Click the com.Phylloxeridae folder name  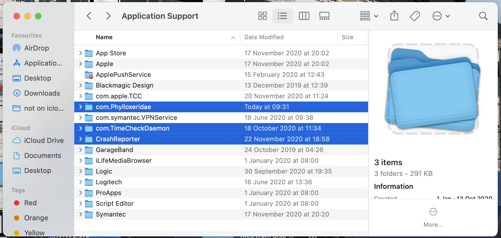124,107
